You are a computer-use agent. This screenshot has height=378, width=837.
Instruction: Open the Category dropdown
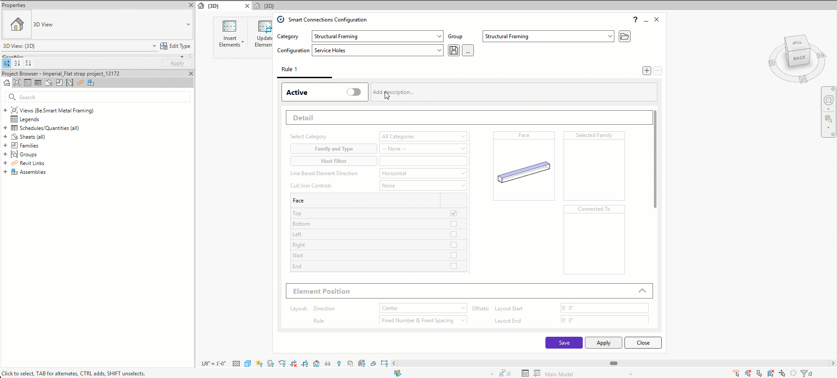pos(377,36)
